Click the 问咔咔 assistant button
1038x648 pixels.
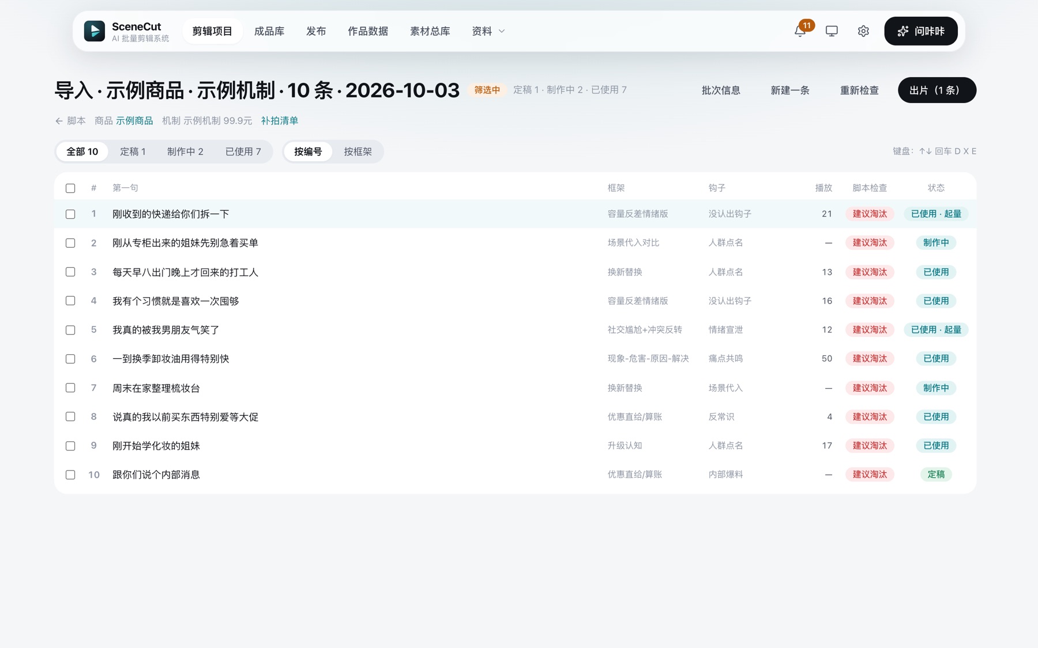921,31
